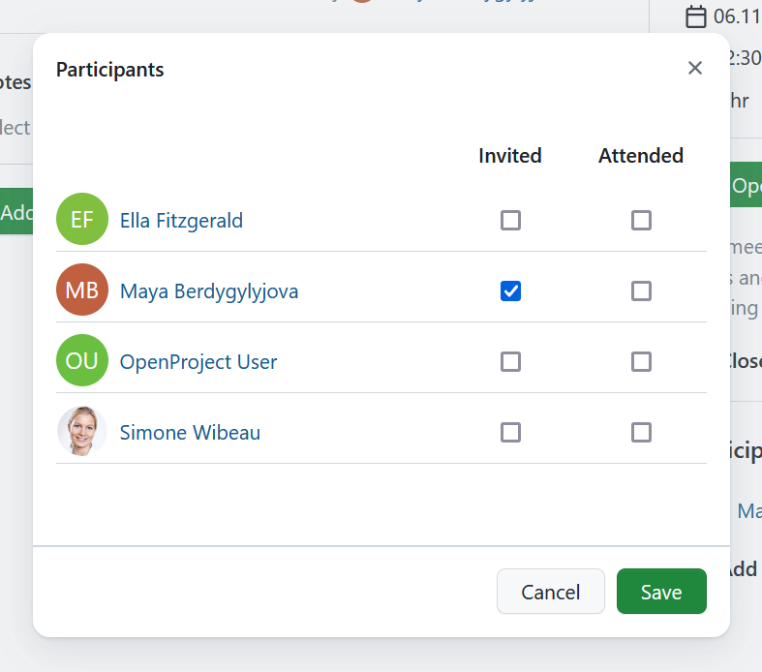
Task: Mark Ella Fitzgerald as invited
Action: [510, 221]
